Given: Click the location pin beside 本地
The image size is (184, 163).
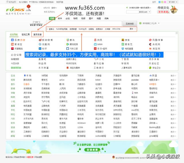Looking at the screenshot, I should [x=25, y=75].
